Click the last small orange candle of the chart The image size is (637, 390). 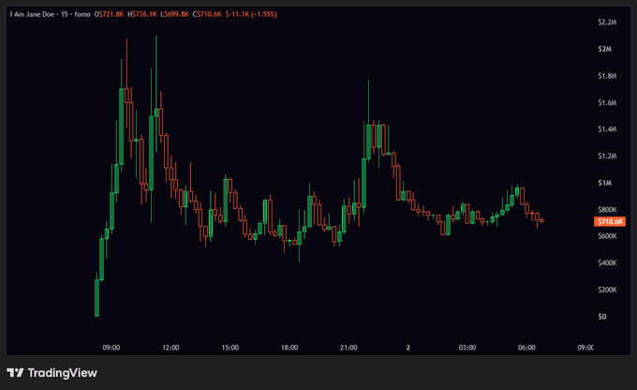[x=542, y=221]
